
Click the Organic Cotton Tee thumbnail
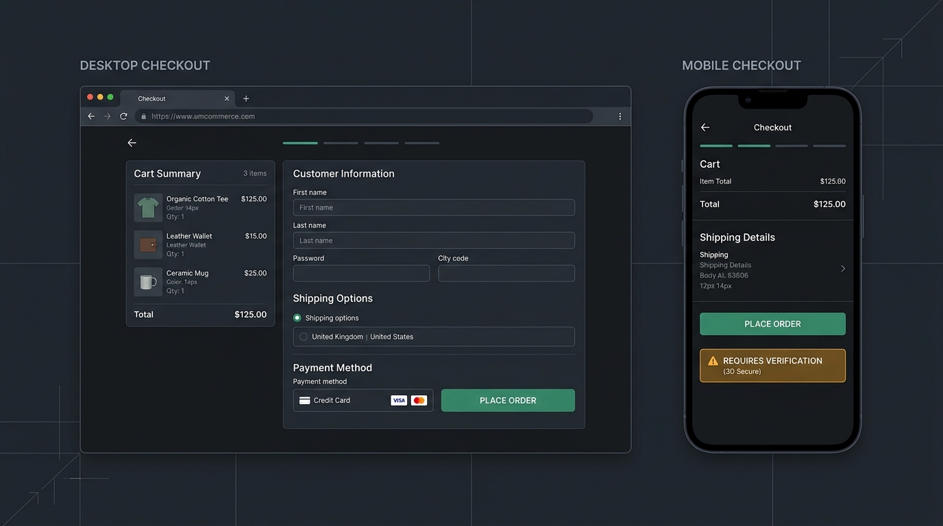point(148,208)
